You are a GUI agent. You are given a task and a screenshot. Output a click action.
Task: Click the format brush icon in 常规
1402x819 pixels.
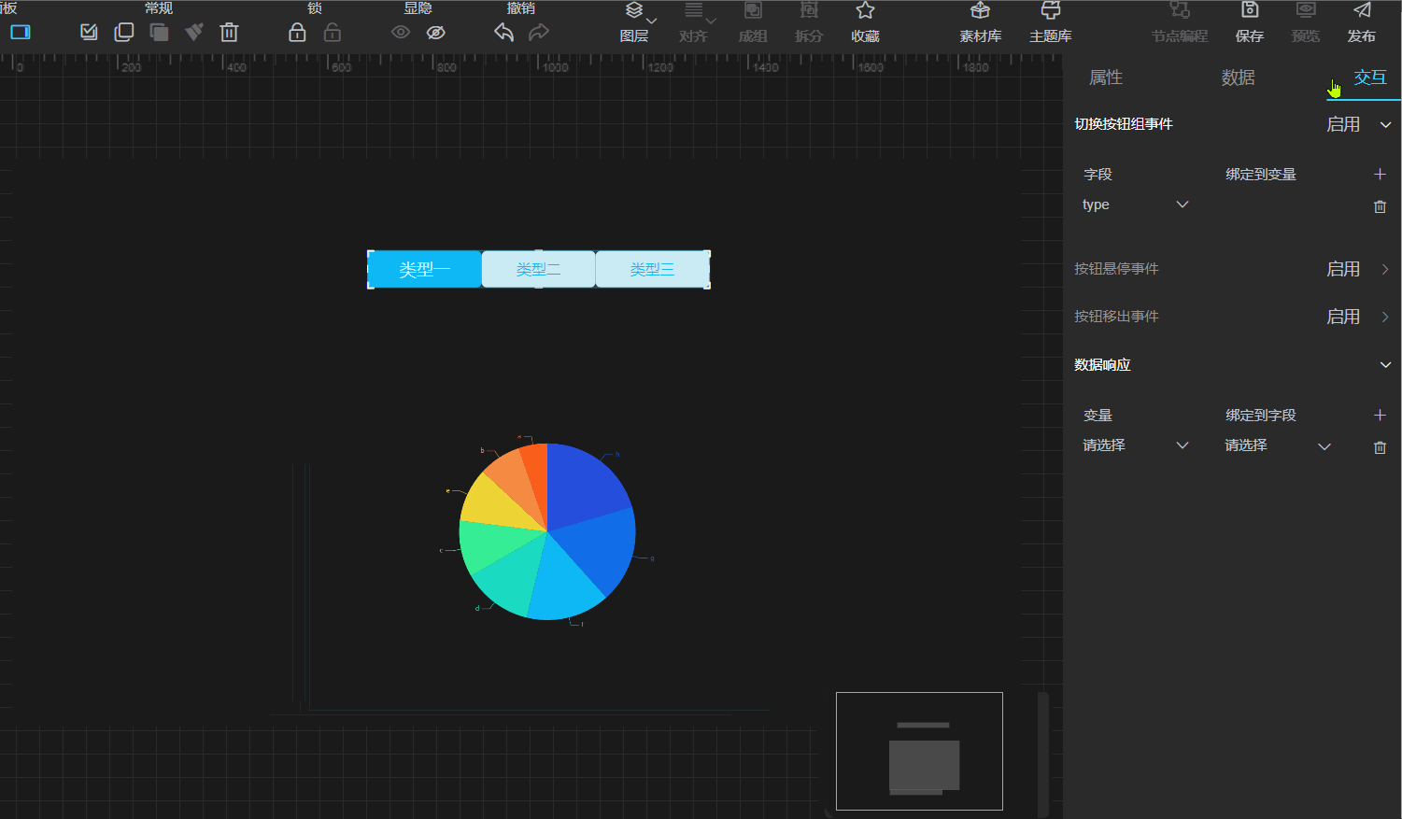(x=194, y=32)
